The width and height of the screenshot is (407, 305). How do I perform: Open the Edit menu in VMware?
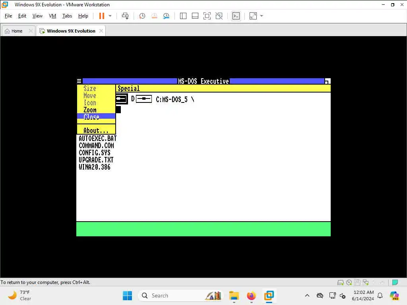(22, 16)
